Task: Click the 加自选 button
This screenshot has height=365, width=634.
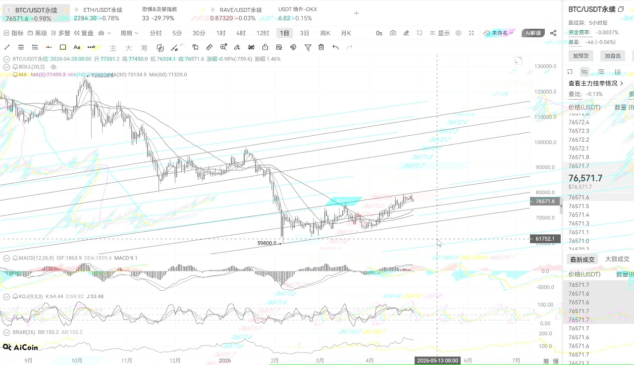Action: coord(612,56)
